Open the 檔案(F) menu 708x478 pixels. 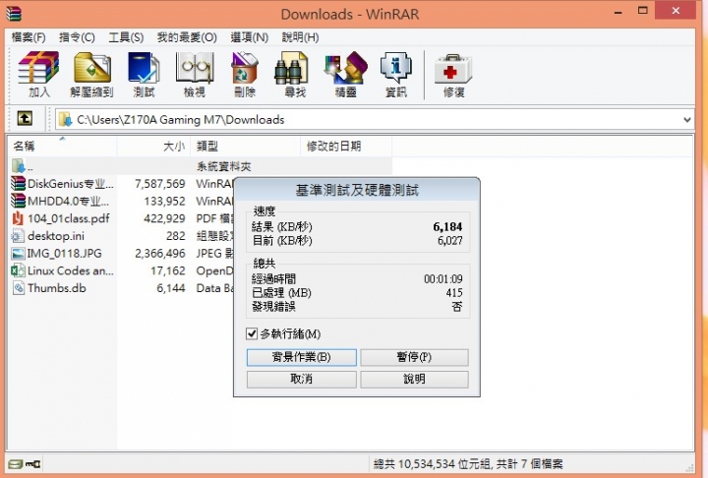coord(29,37)
